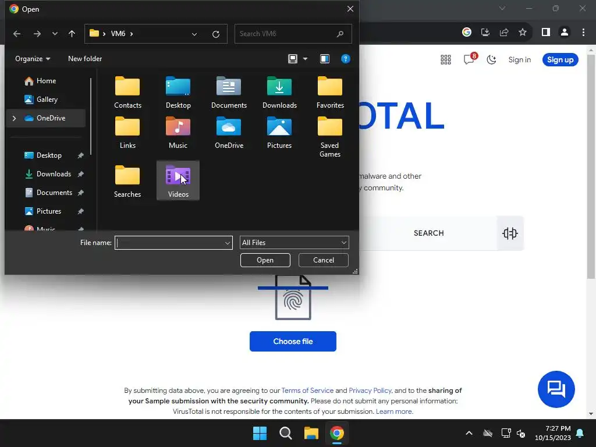Bookmark this page with the star

(523, 33)
